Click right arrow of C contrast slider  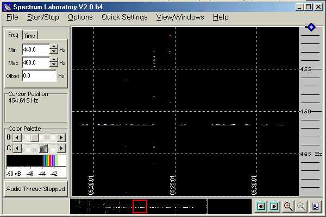click(x=61, y=149)
